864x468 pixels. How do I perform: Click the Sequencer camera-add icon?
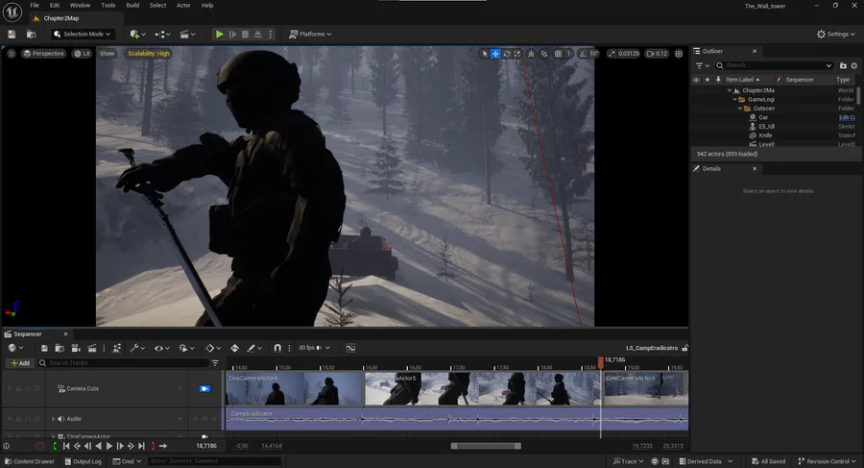76,348
